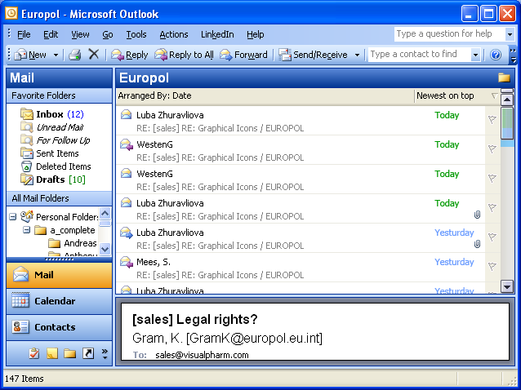
Task: Click the toolbar options overflow arrow
Action: (x=513, y=55)
